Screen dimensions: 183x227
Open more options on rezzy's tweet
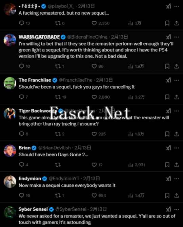click(x=177, y=6)
